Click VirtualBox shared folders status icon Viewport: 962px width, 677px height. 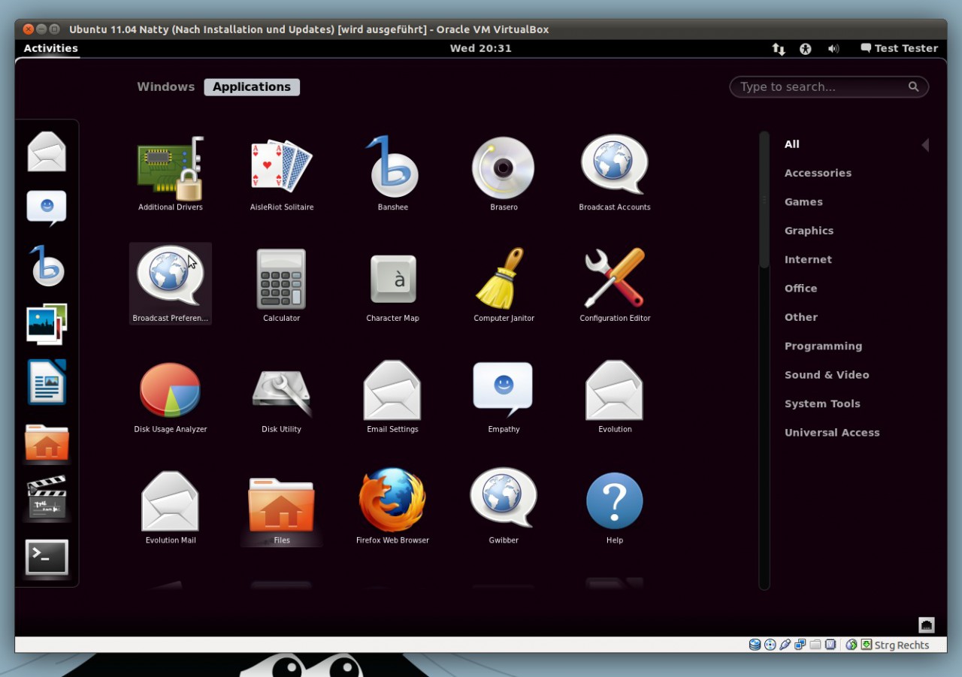(815, 645)
